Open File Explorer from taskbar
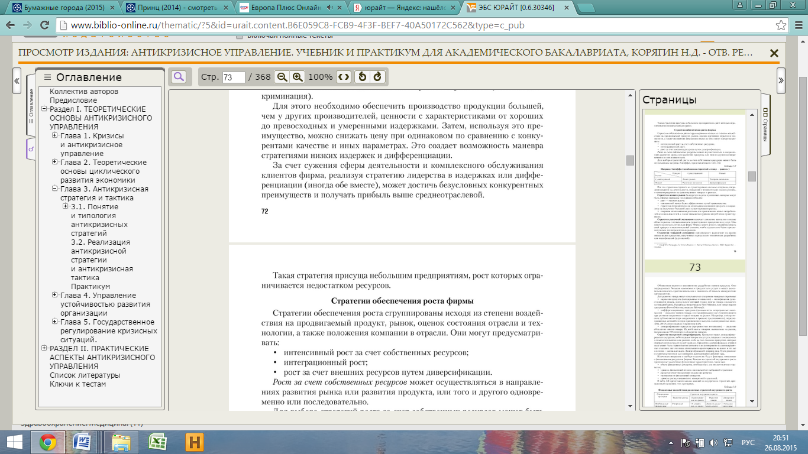808x454 pixels. pyautogui.click(x=121, y=442)
